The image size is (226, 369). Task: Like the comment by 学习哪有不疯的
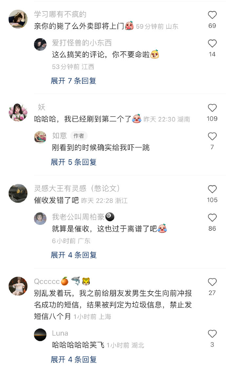click(212, 15)
